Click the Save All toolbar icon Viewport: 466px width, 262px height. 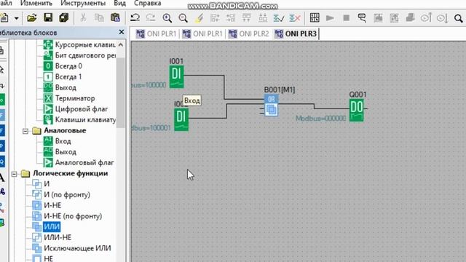(64, 17)
